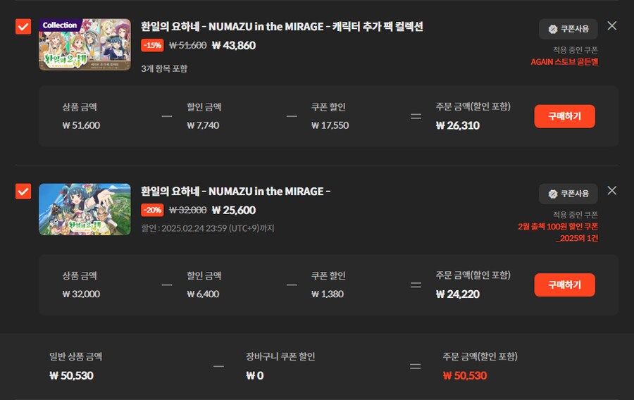Click the 2월 출첵 100원 할인 쿠폰 text
This screenshot has width=634, height=400.
click(557, 227)
